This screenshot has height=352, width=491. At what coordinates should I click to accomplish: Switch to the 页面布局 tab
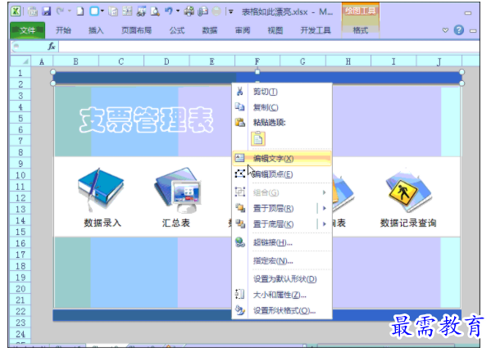(136, 30)
